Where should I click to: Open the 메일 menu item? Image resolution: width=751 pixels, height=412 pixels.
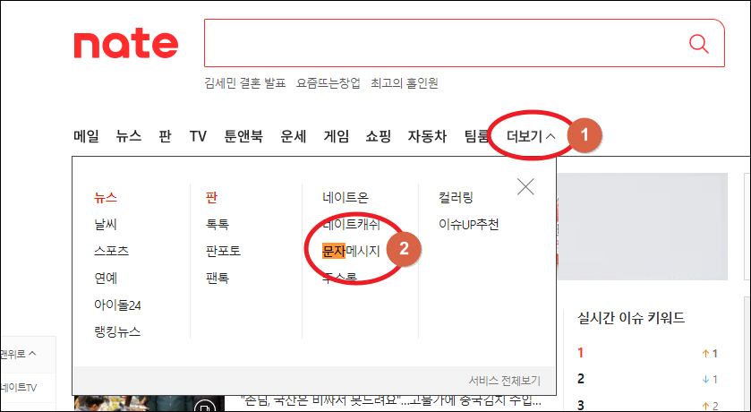[x=86, y=136]
